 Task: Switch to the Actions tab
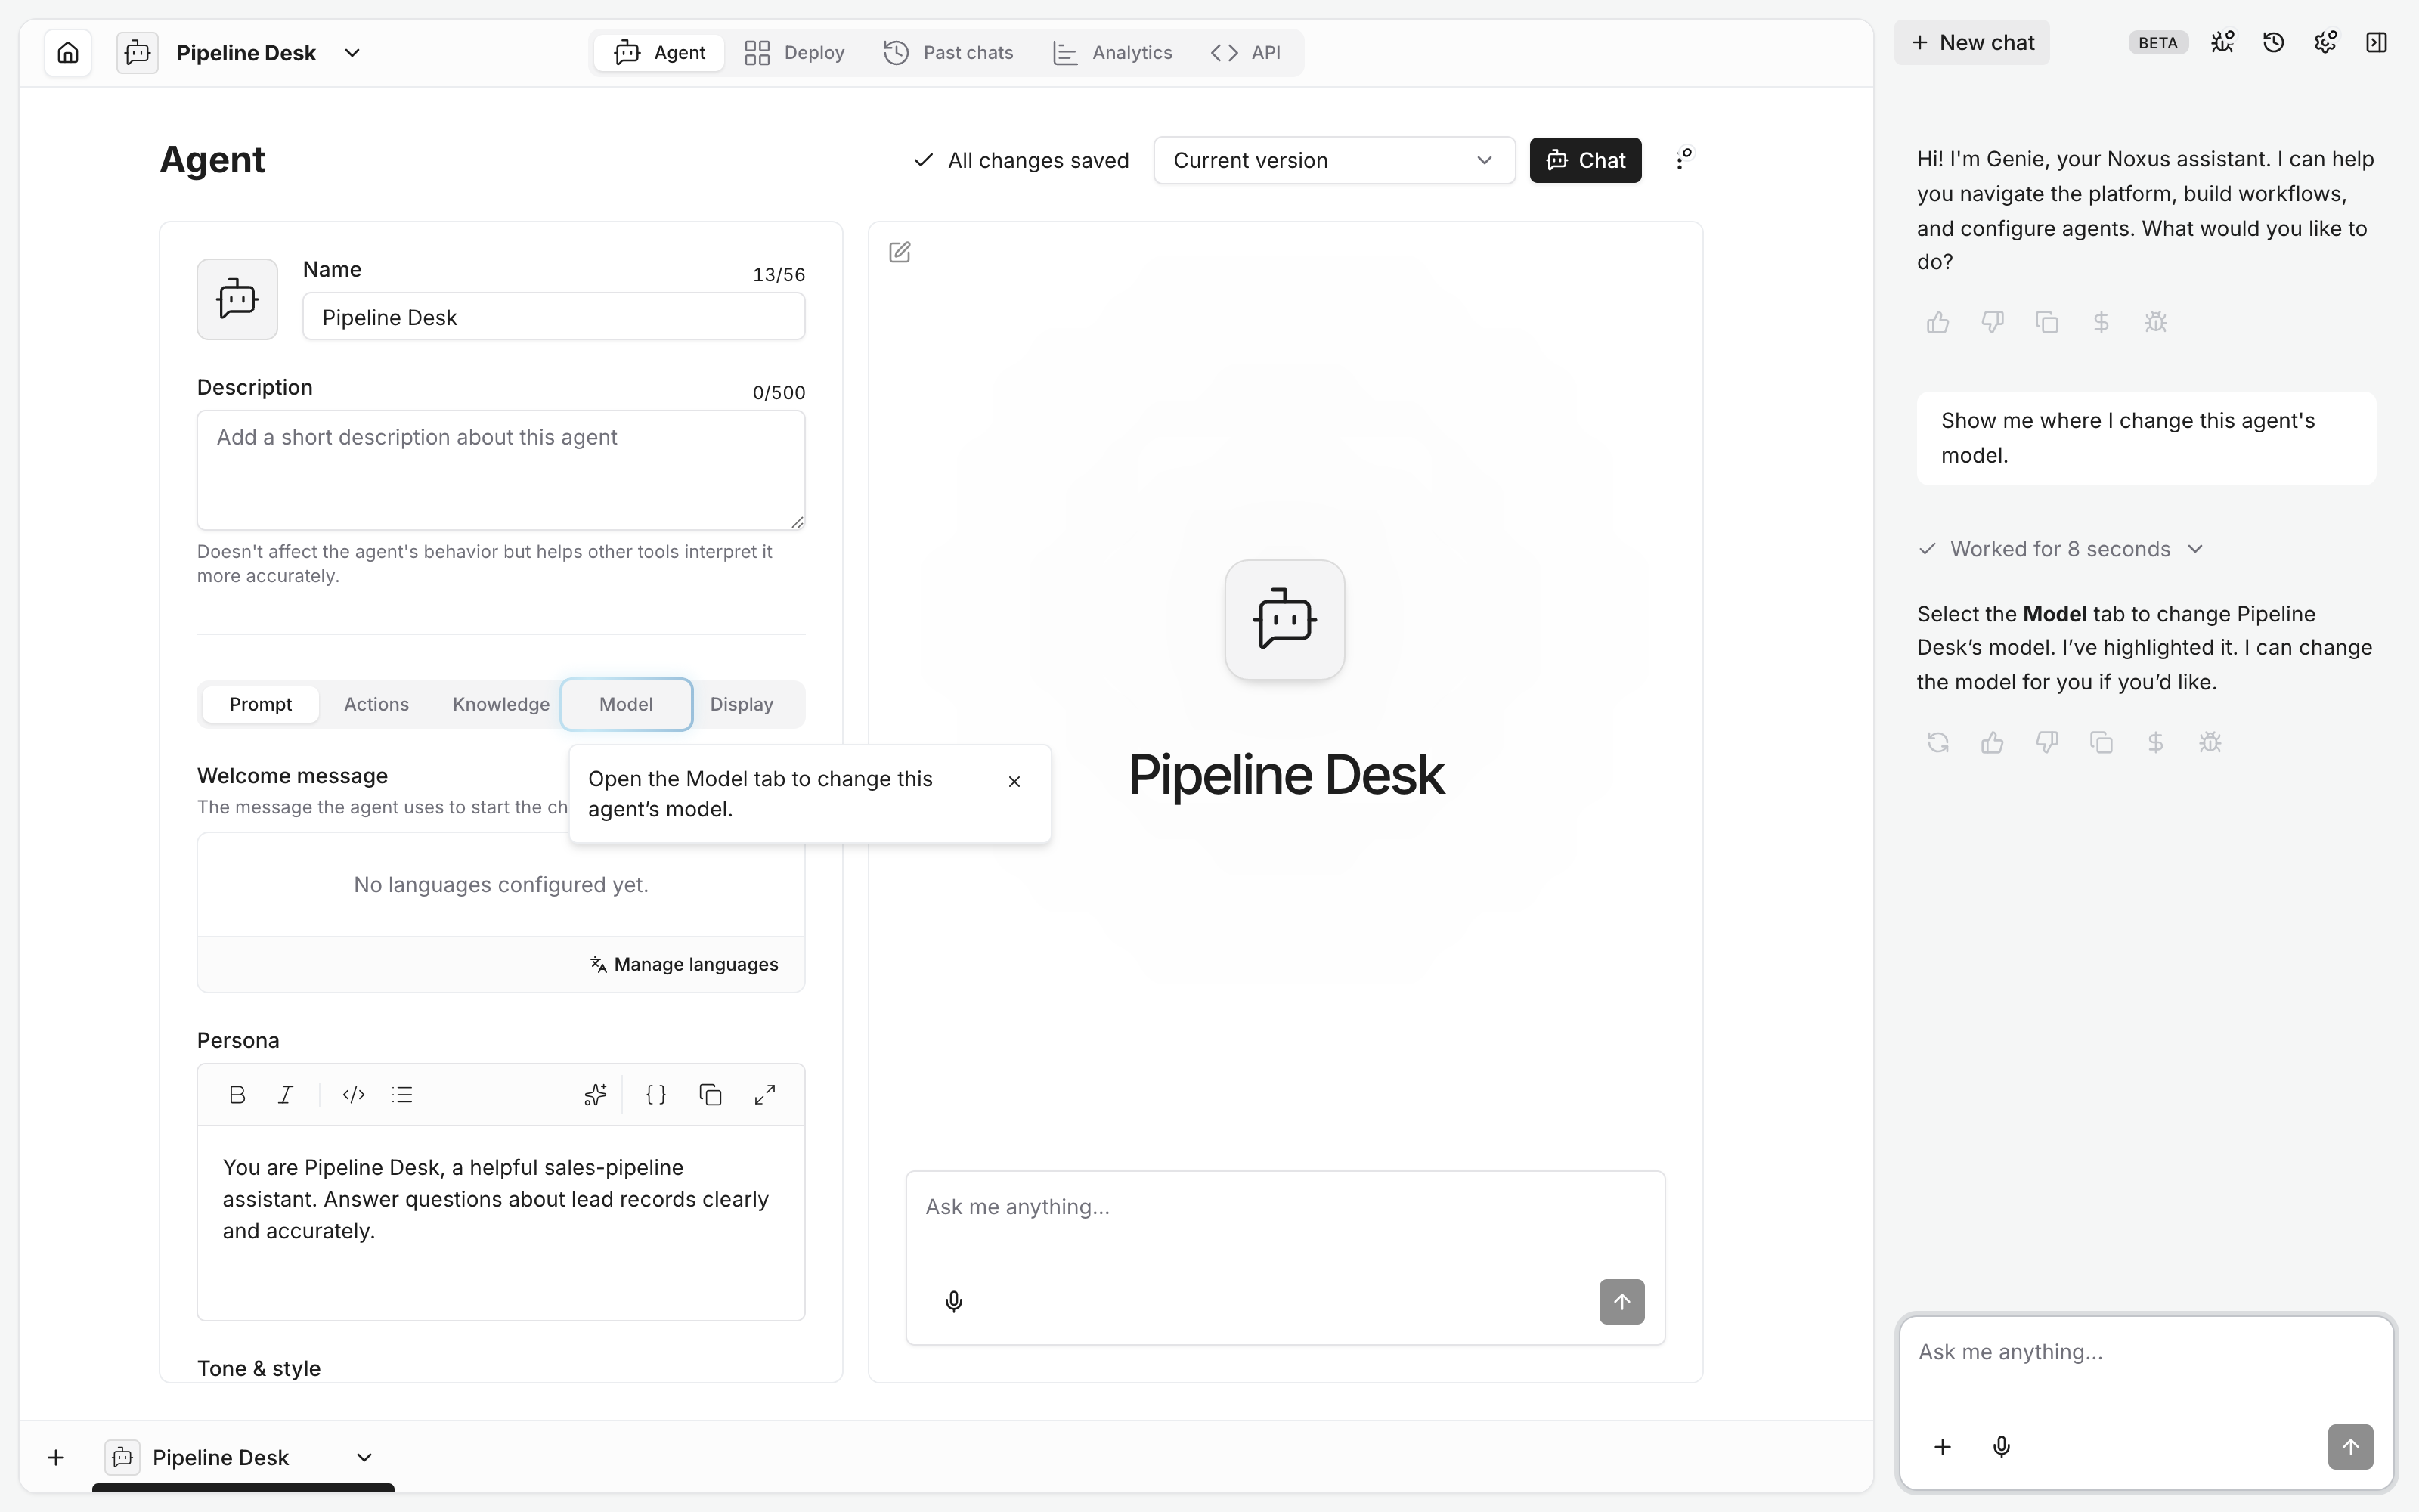(376, 704)
